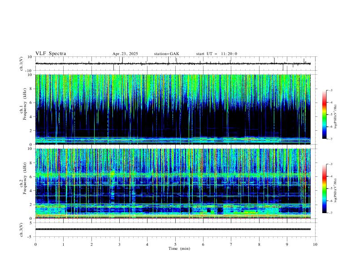The height and width of the screenshot is (274, 355).
Task: Click the 2 kHz tick on ch.1 spectrogram
Action: pyautogui.click(x=31, y=131)
